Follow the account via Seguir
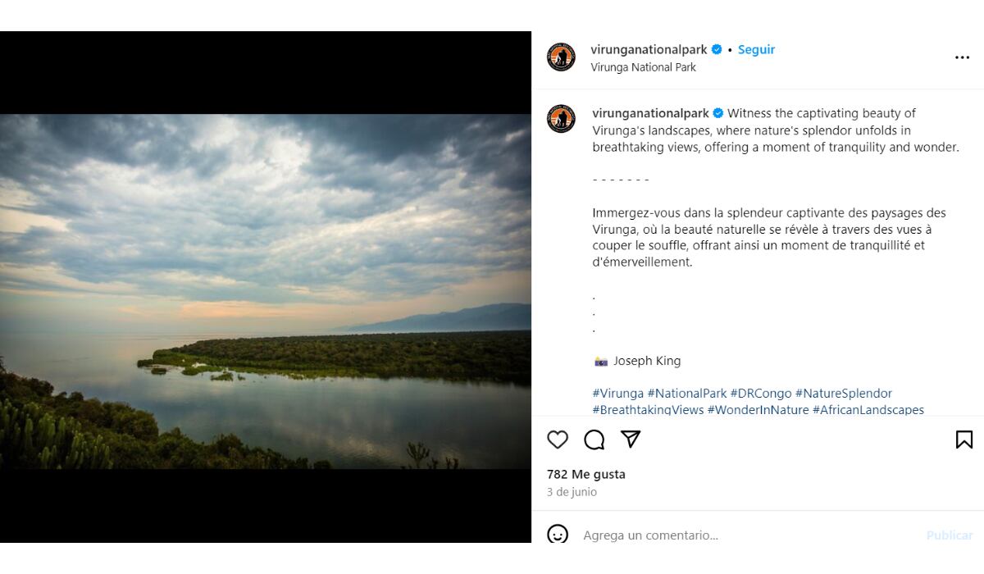984x574 pixels. 756,49
